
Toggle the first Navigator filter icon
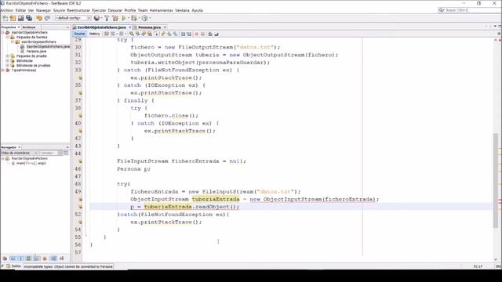[5, 258]
